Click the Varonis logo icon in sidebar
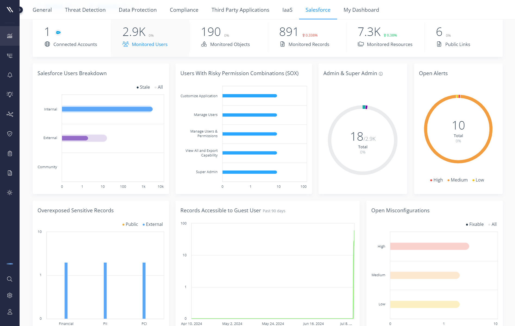The image size is (515, 326). [10, 10]
